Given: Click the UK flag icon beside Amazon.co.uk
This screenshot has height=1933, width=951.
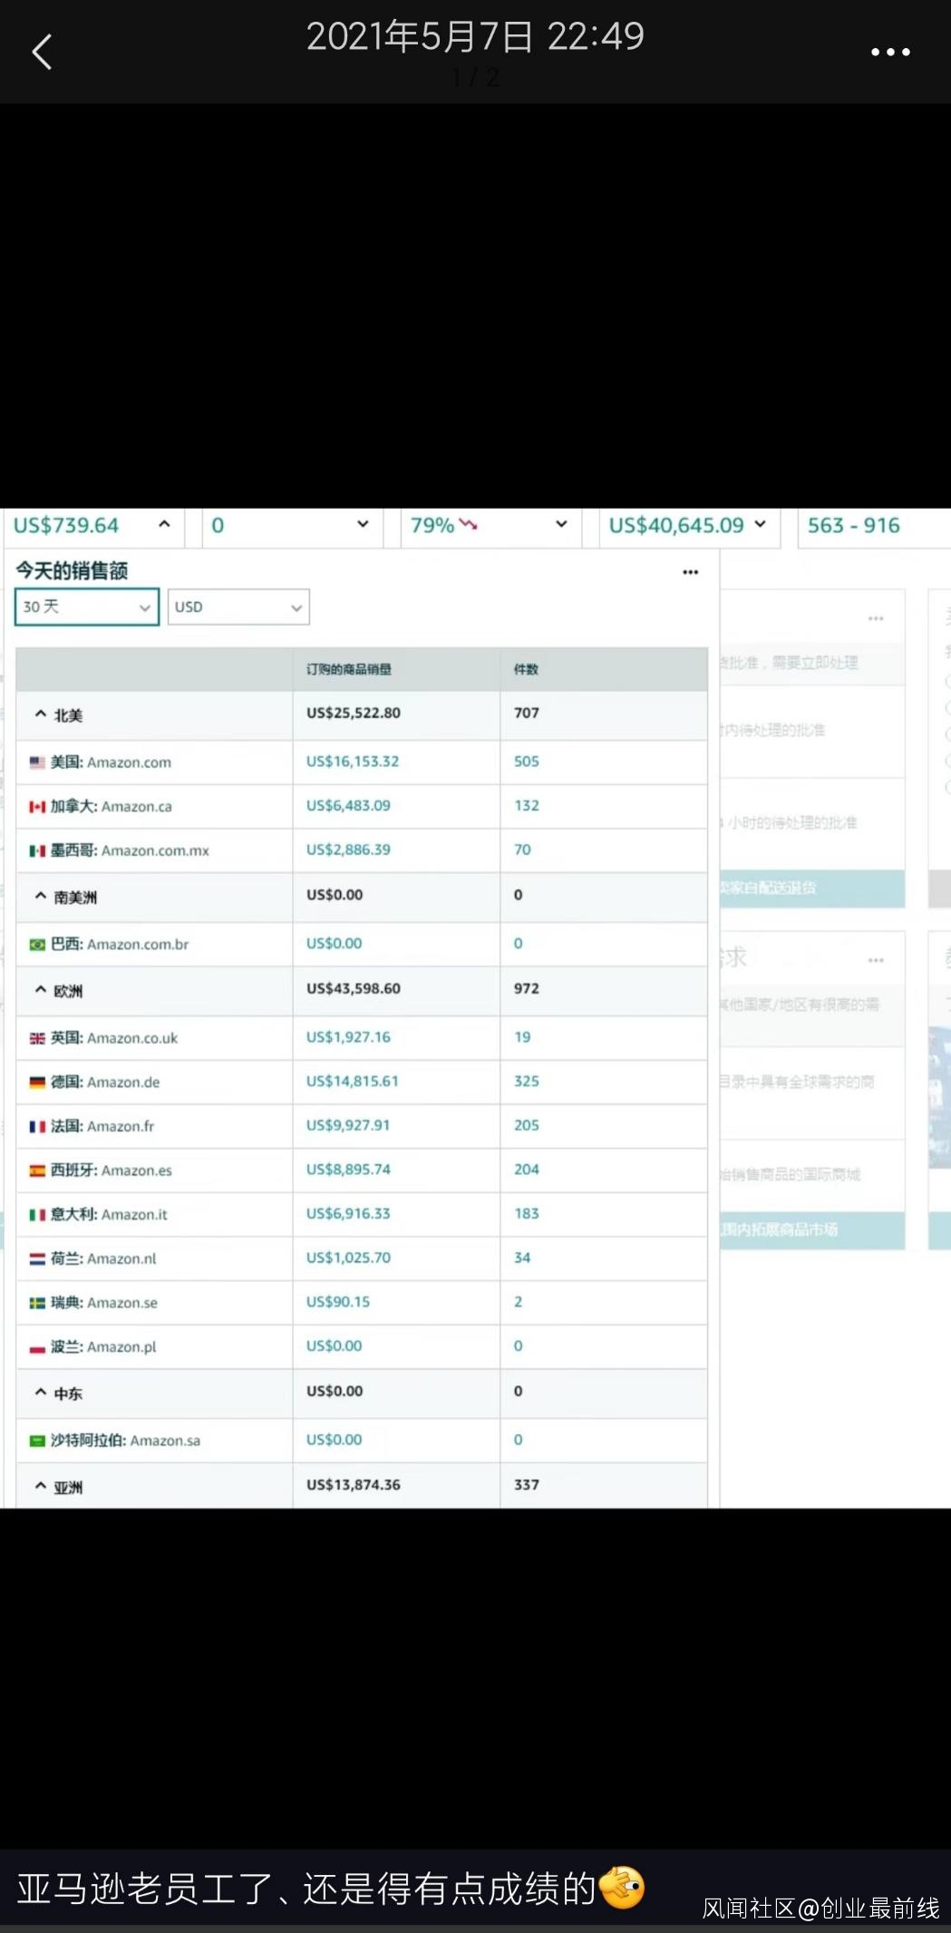Looking at the screenshot, I should click(37, 1038).
